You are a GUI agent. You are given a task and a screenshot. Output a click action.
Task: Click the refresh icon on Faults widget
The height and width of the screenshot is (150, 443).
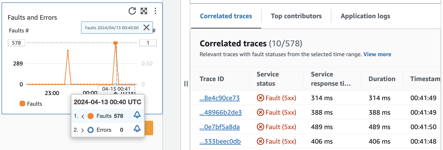pos(132,11)
